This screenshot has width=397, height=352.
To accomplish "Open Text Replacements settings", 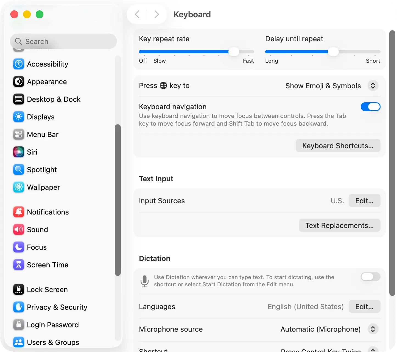I will pyautogui.click(x=339, y=225).
